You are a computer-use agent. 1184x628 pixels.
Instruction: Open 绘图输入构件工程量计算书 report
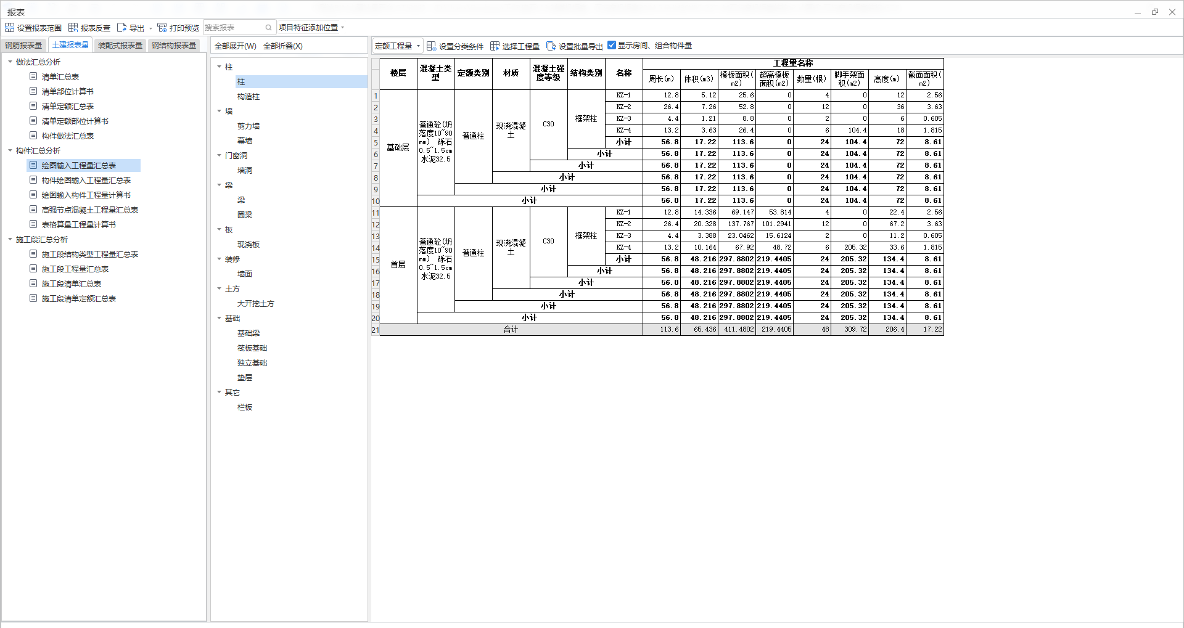coord(86,195)
